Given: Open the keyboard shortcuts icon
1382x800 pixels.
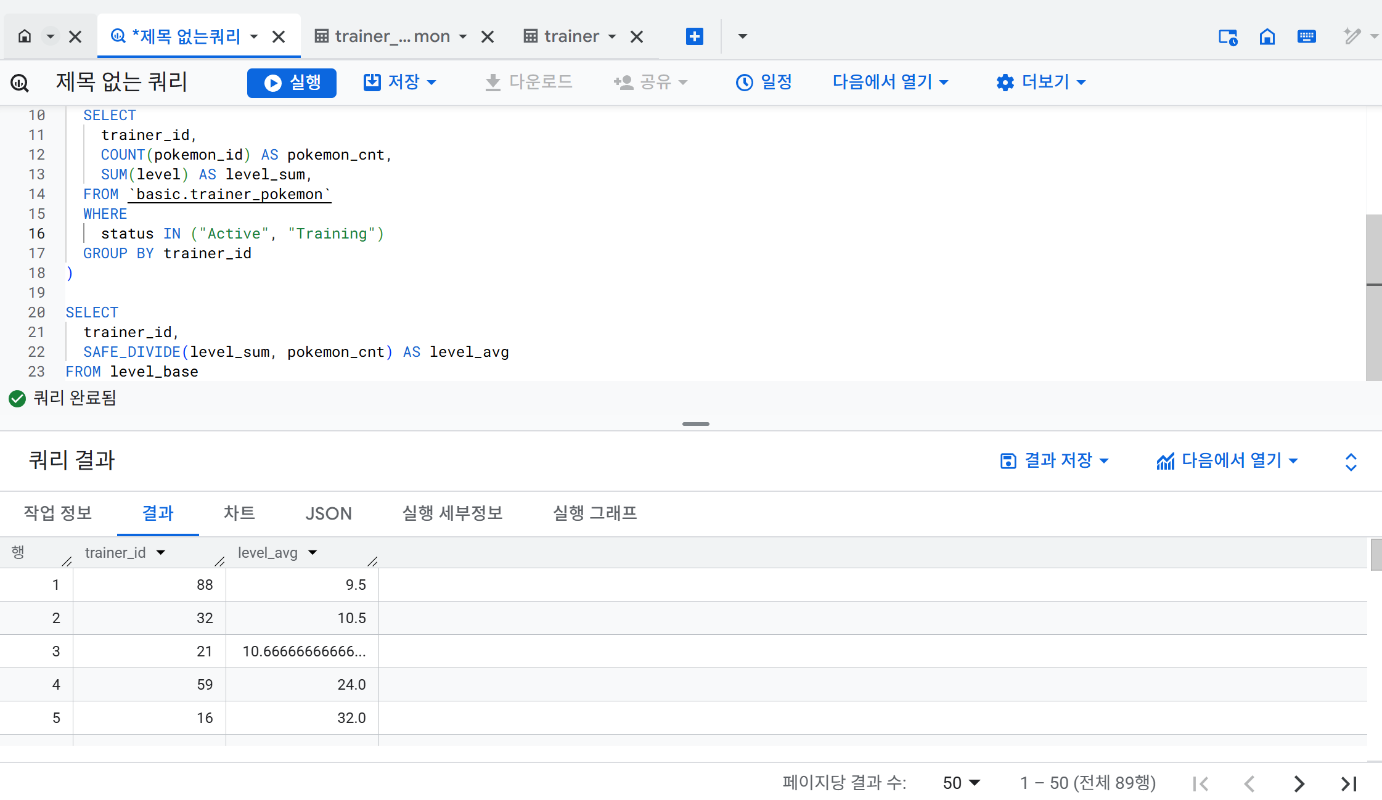Looking at the screenshot, I should [x=1307, y=36].
